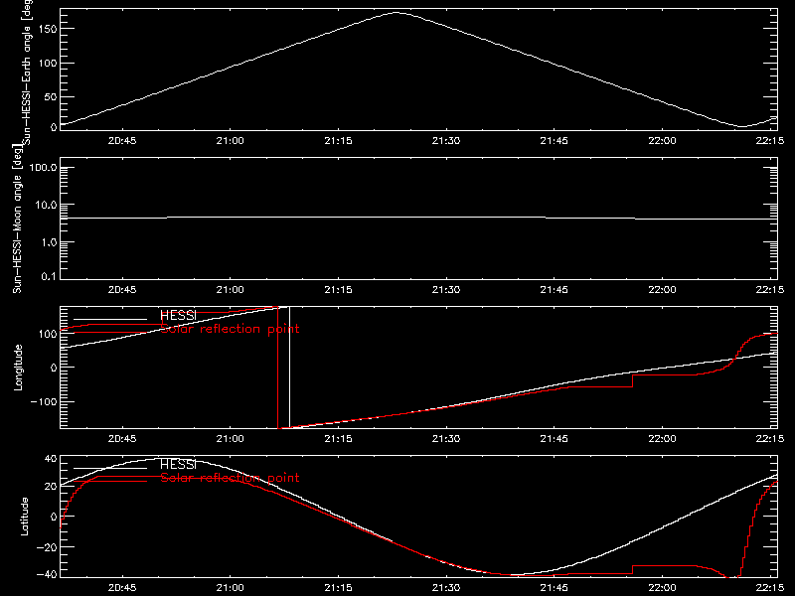The height and width of the screenshot is (596, 795).
Task: Click the white vertical wrap line in Longitude plot
Action: coord(289,368)
